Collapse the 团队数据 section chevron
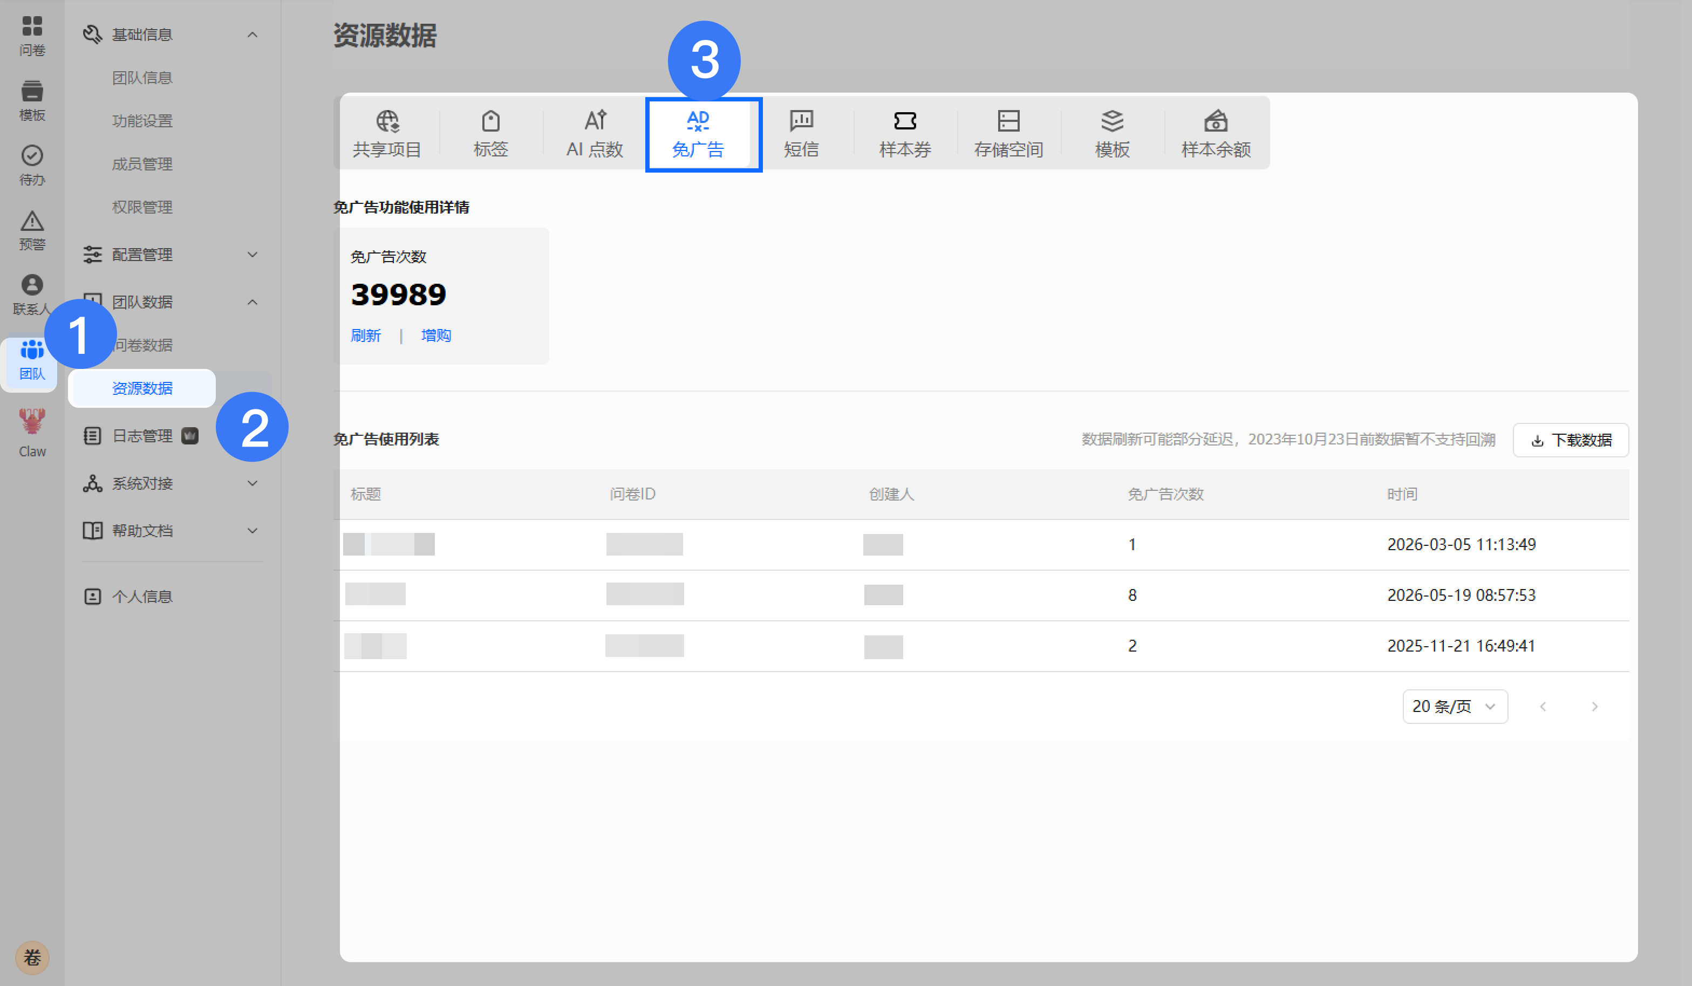This screenshot has height=986, width=1692. 253,302
